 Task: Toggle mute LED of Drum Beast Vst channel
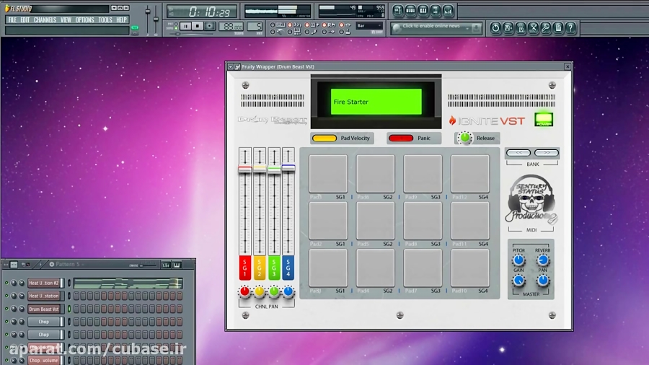click(6, 309)
